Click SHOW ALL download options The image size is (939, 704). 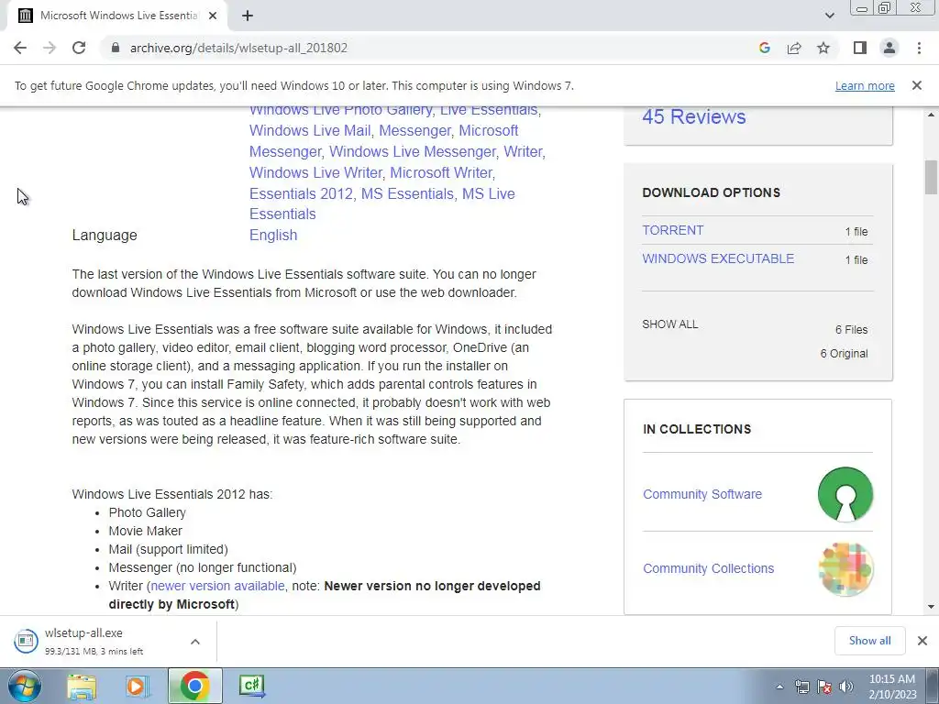coord(670,324)
